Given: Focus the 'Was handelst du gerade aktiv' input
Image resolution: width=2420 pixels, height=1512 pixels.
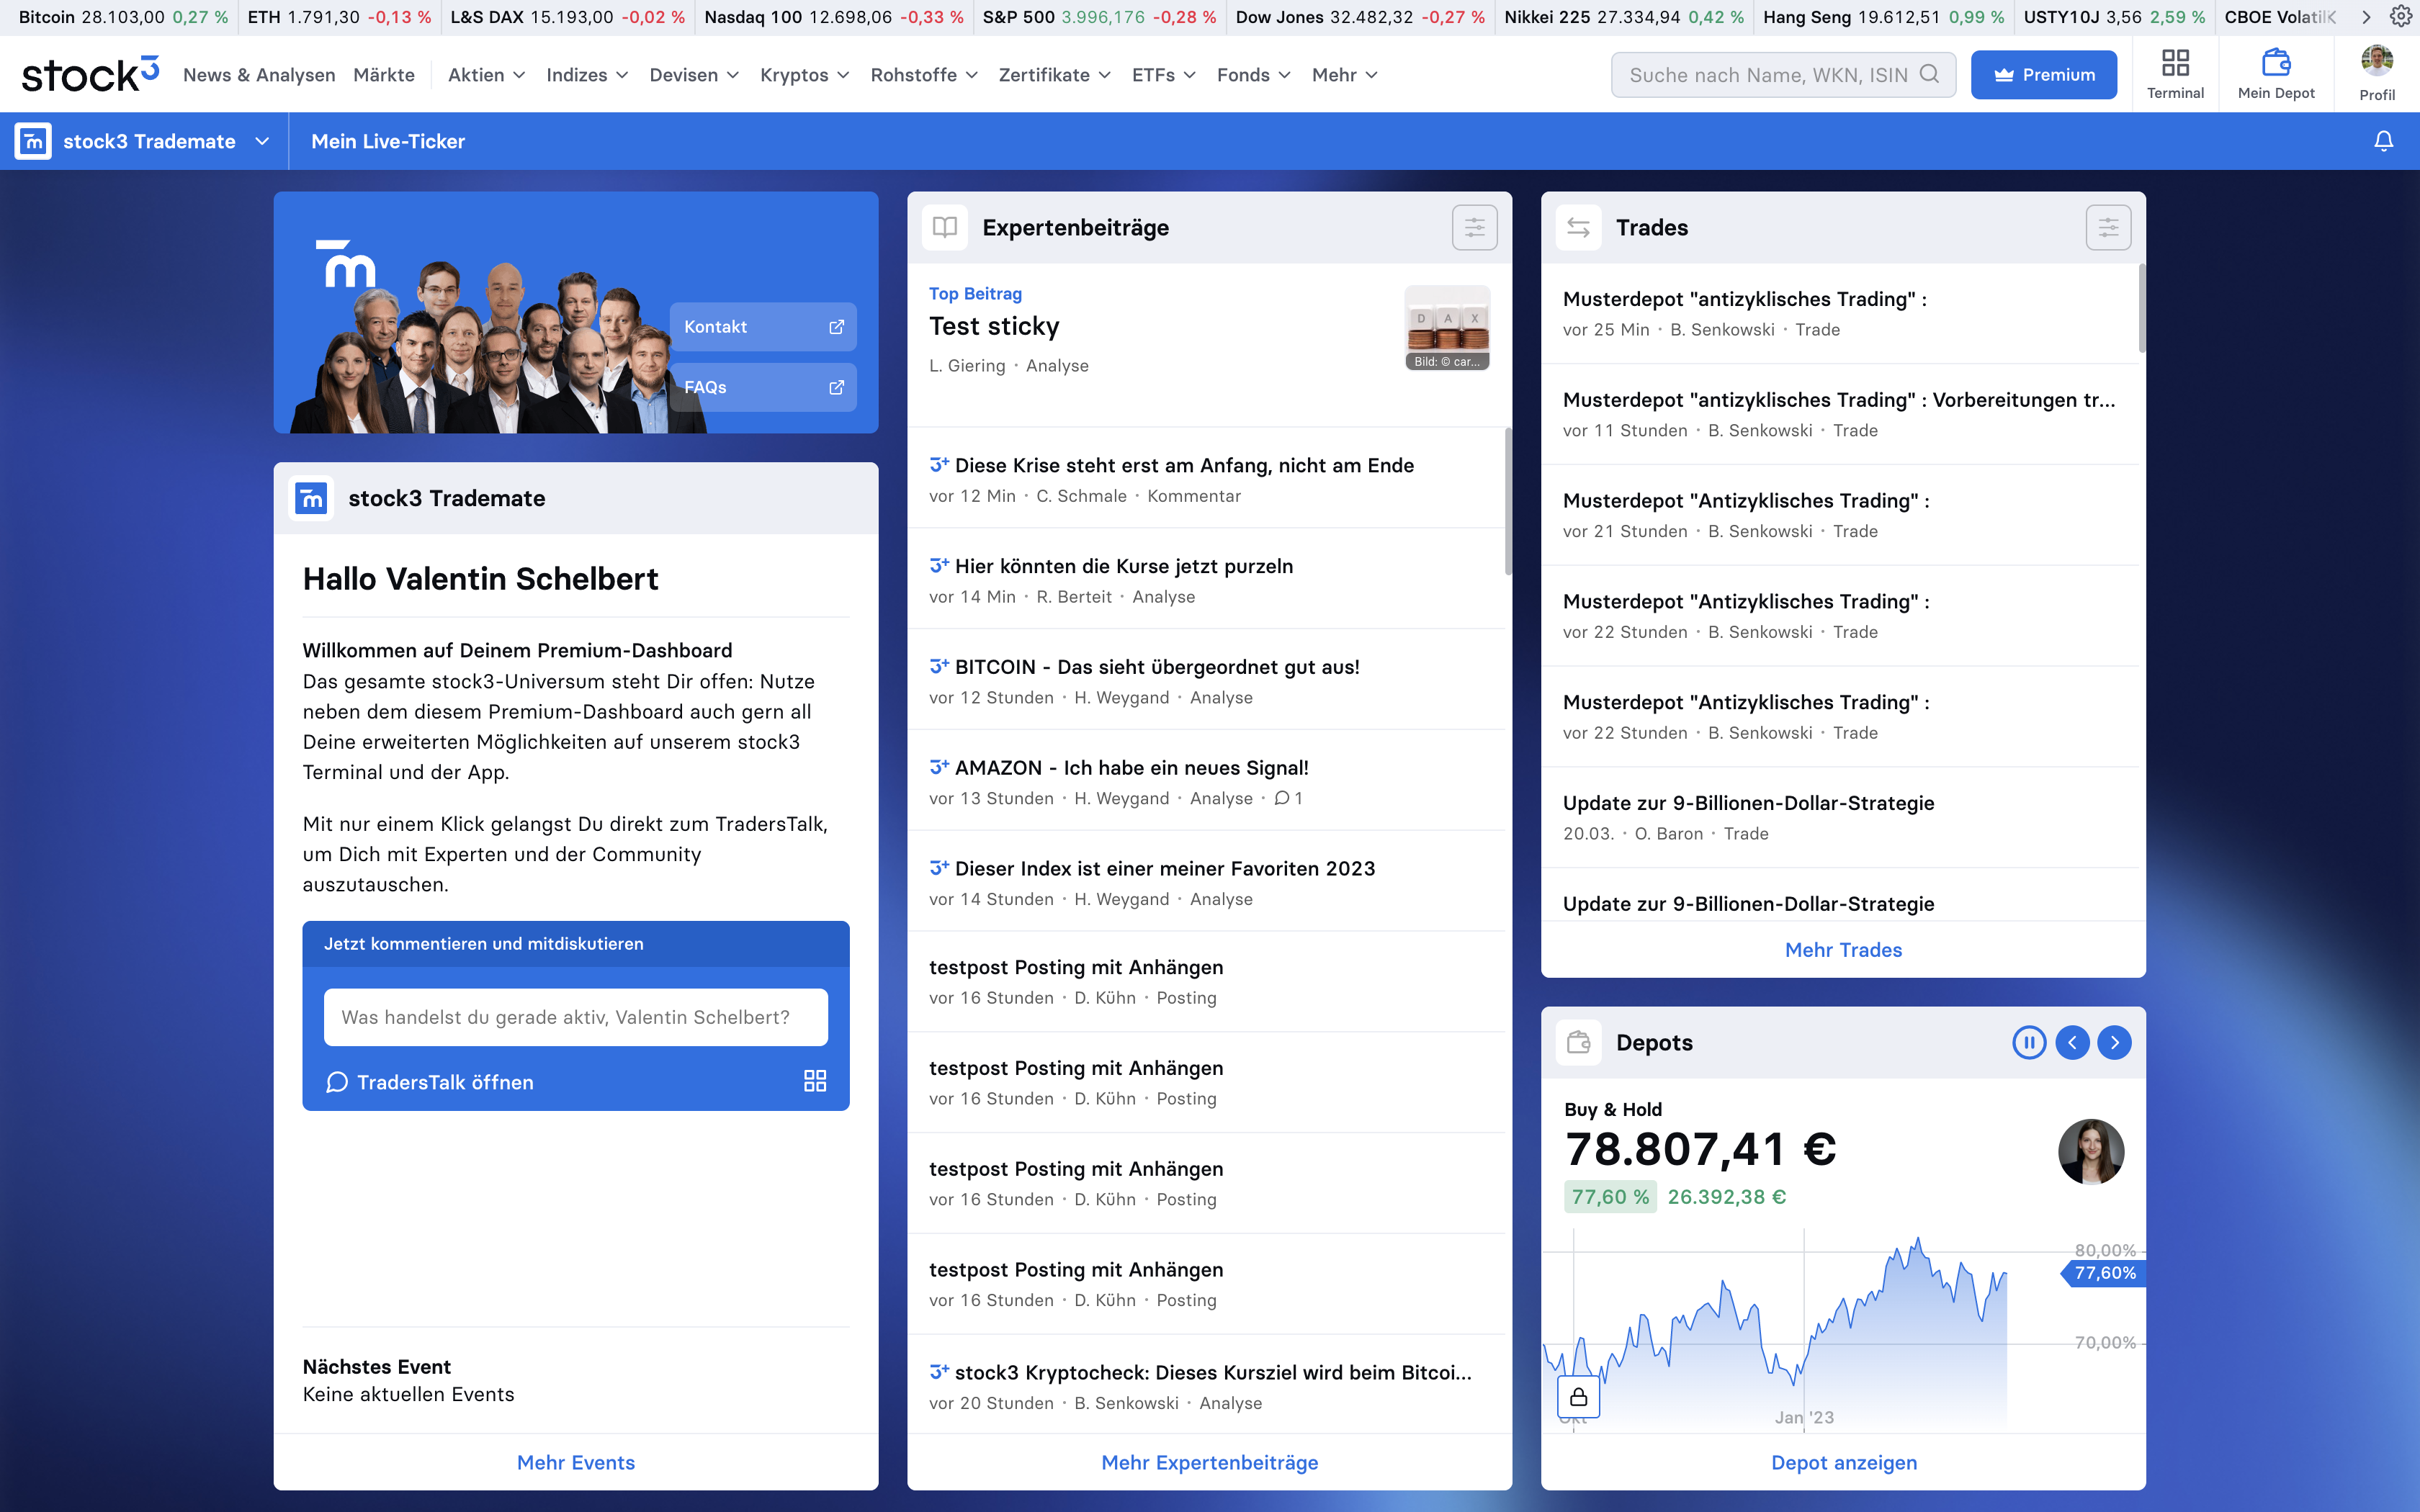Looking at the screenshot, I should tap(575, 1017).
